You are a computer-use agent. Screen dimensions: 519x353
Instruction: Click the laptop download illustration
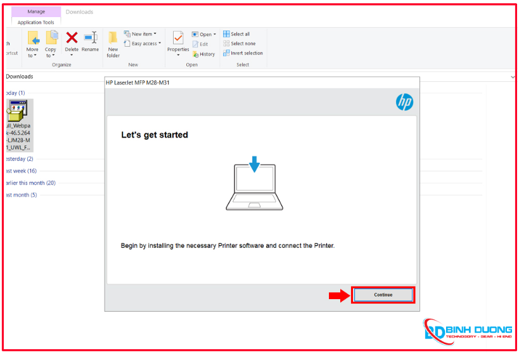pyautogui.click(x=254, y=183)
